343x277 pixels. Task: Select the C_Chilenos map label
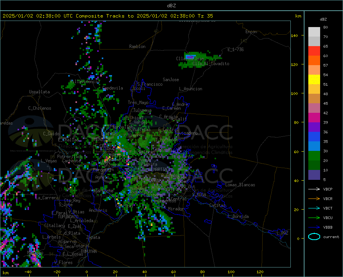(x=40, y=108)
